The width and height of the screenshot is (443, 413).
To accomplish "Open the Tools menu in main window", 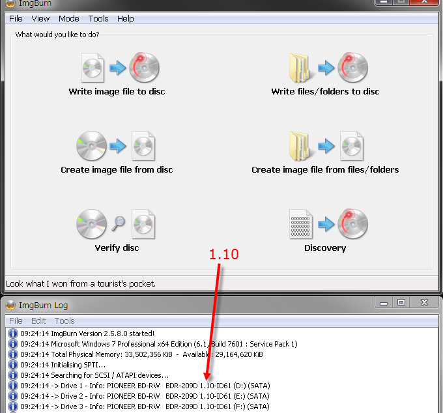I will tap(98, 19).
